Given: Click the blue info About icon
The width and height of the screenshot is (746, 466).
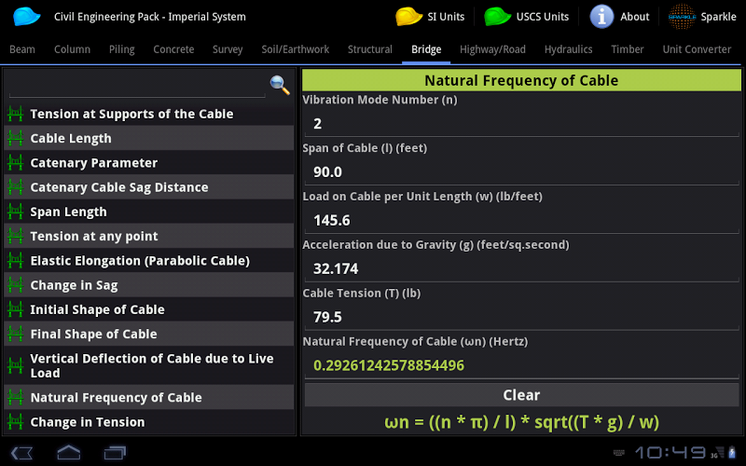Looking at the screenshot, I should [601, 16].
